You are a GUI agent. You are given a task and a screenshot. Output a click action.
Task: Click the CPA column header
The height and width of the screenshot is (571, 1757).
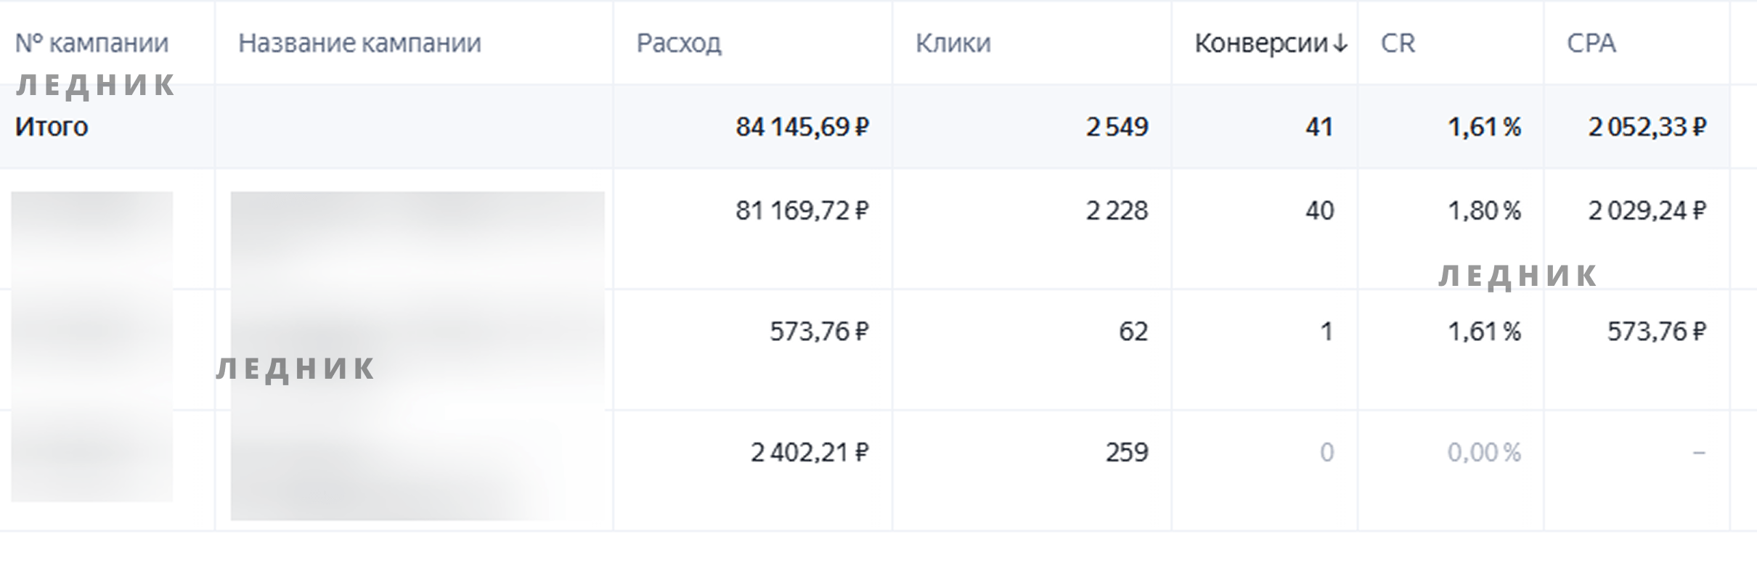(1591, 44)
